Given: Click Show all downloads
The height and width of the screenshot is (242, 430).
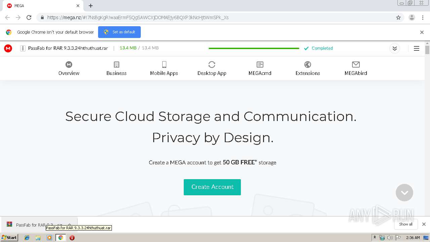Looking at the screenshot, I should point(406,224).
